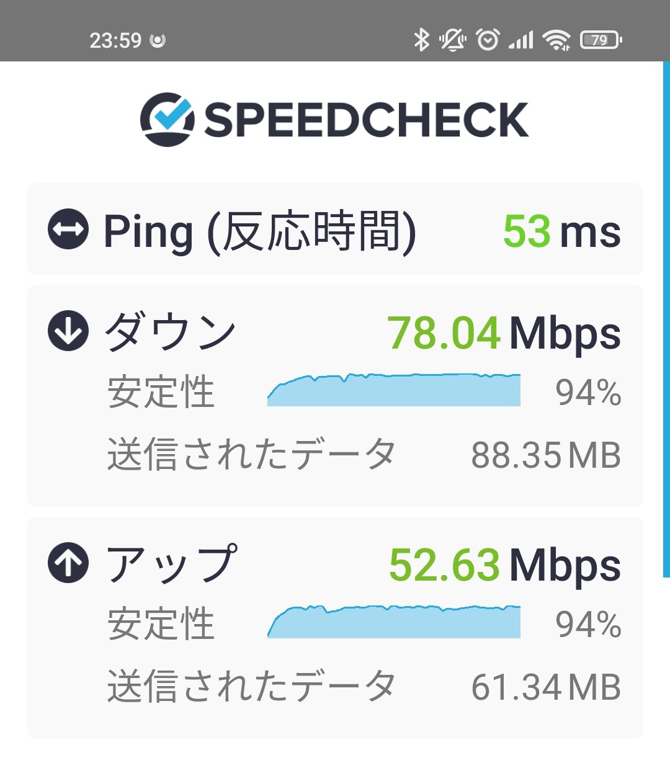The image size is (670, 763).
Task: Tap the download stability graph
Action: click(394, 390)
